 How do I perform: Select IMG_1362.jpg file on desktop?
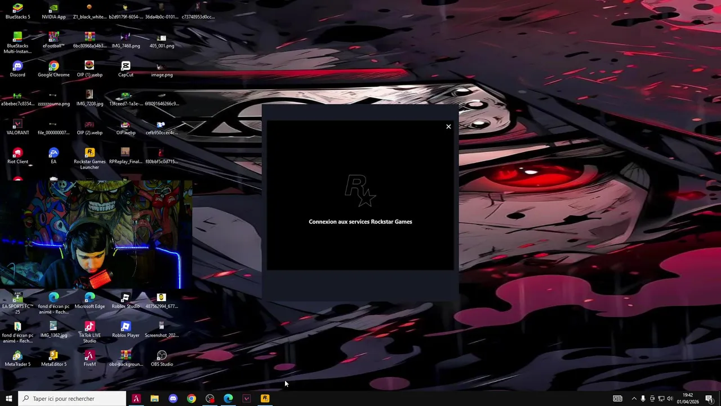coord(54,330)
